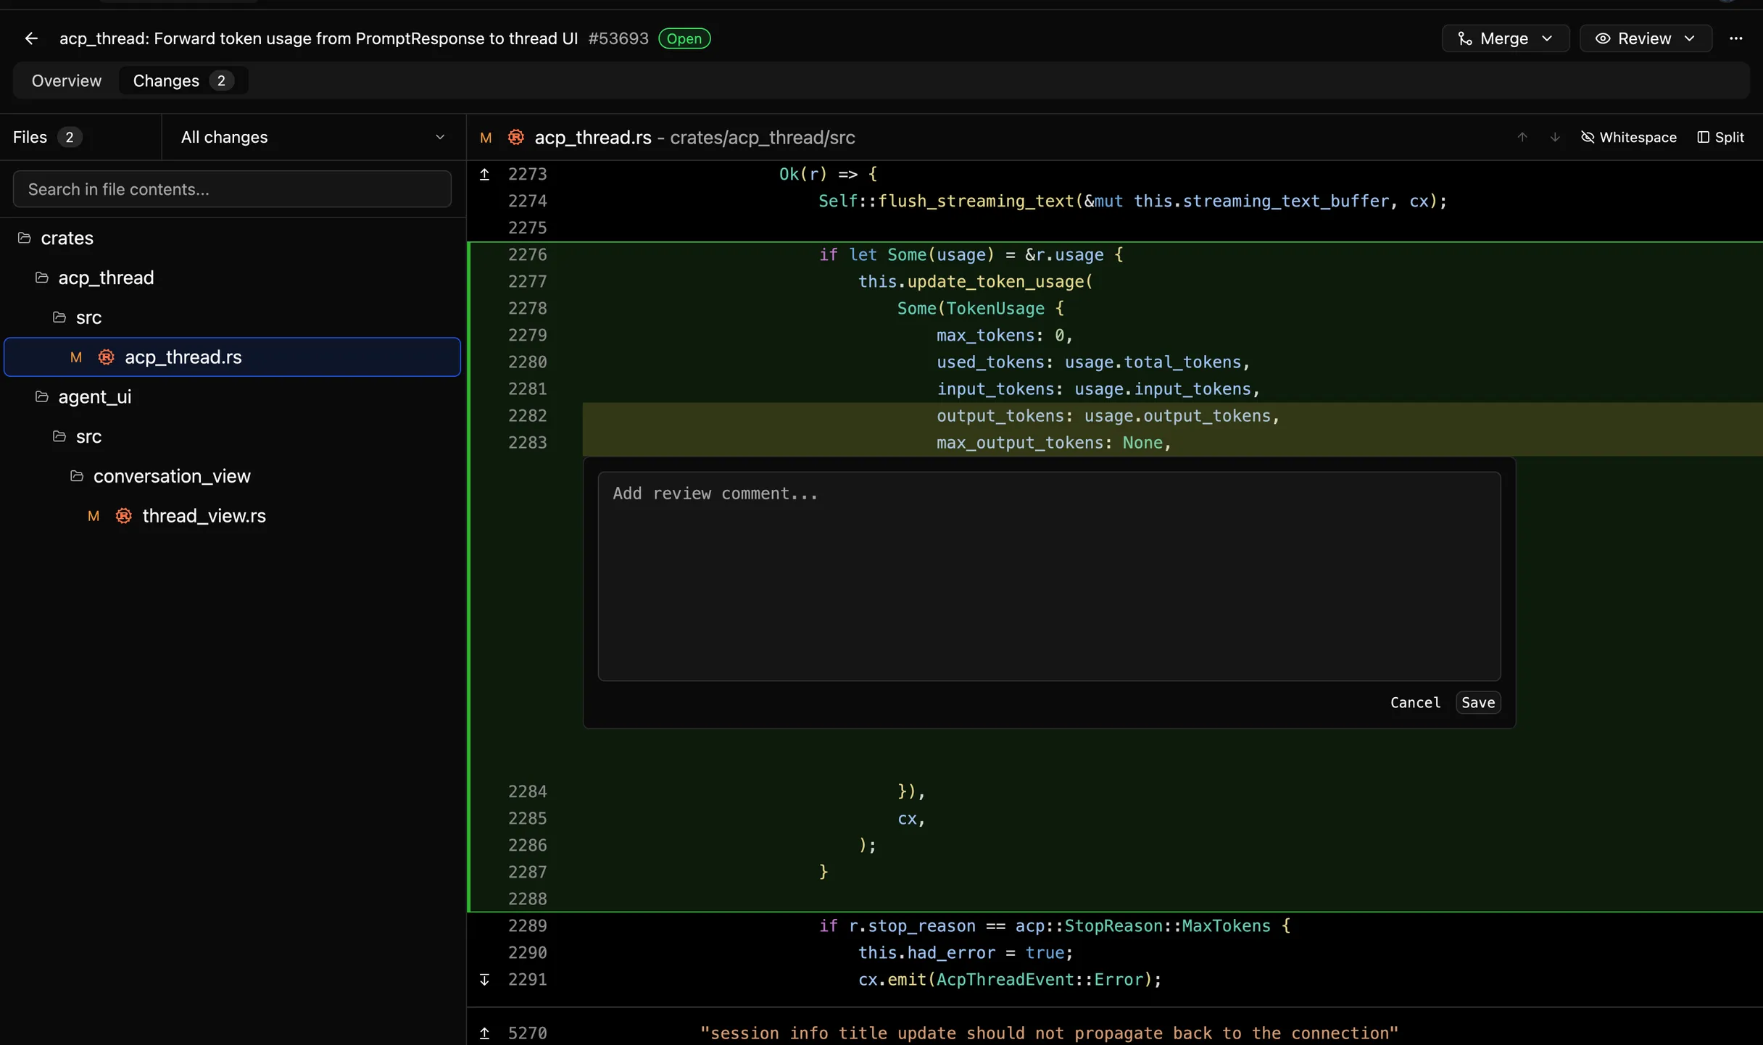This screenshot has height=1045, width=1763.
Task: Expand hidden lines above line 2273
Action: point(485,174)
